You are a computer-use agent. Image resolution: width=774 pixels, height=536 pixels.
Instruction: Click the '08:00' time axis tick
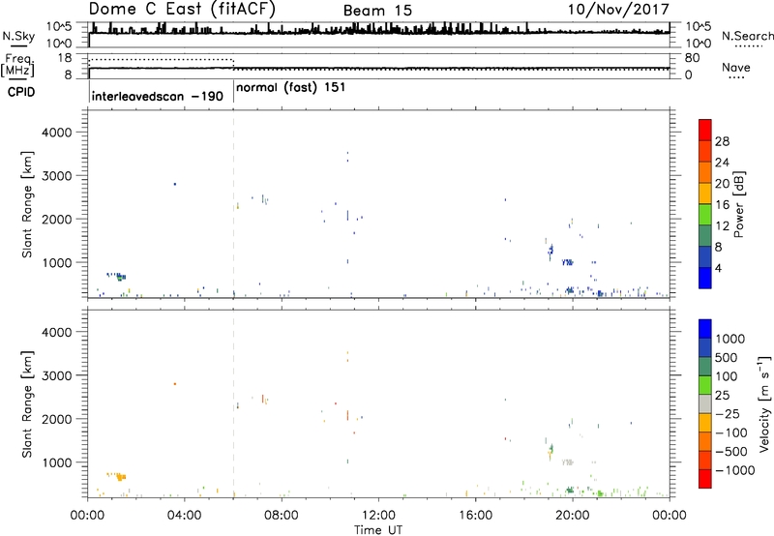(282, 516)
